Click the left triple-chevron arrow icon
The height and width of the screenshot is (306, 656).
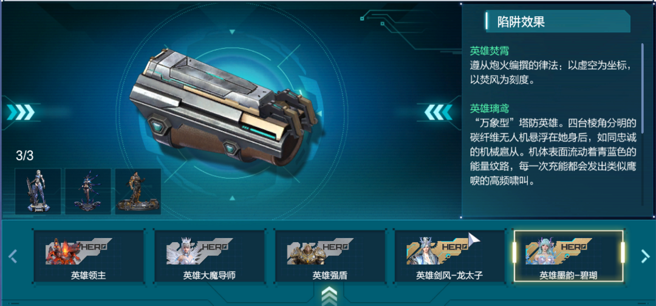[21, 112]
